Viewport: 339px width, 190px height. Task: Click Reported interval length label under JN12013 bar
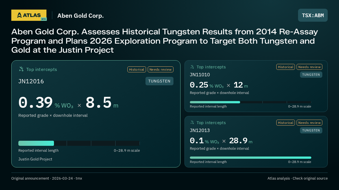coord(208,162)
